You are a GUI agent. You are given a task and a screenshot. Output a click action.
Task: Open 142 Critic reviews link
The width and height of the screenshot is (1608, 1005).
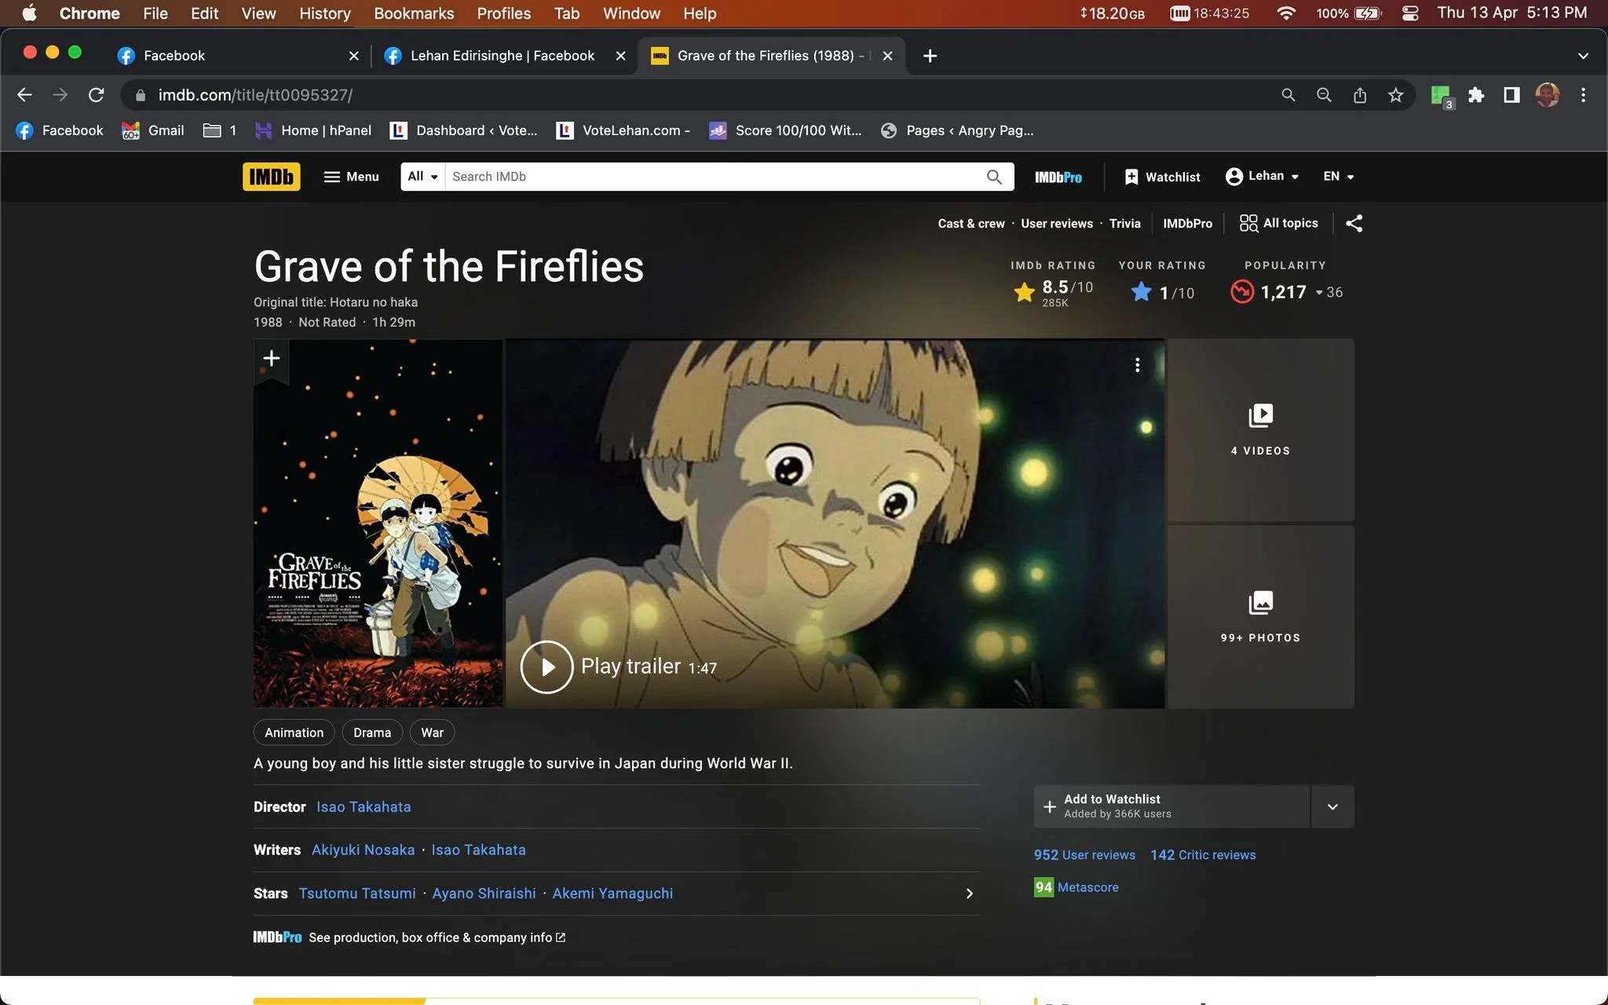pyautogui.click(x=1203, y=855)
